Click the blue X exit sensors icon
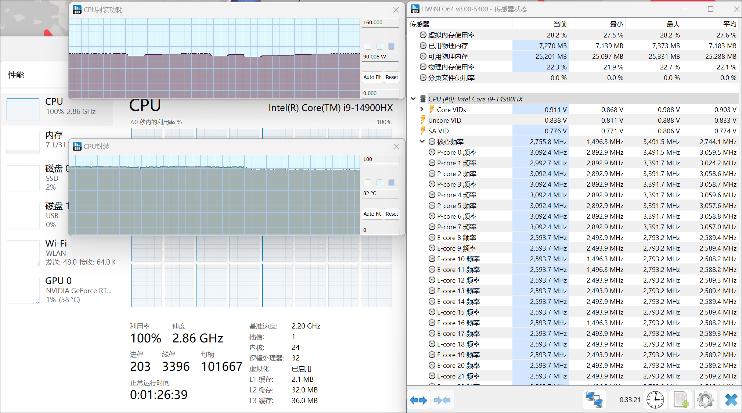The width and height of the screenshot is (742, 413). [x=731, y=400]
